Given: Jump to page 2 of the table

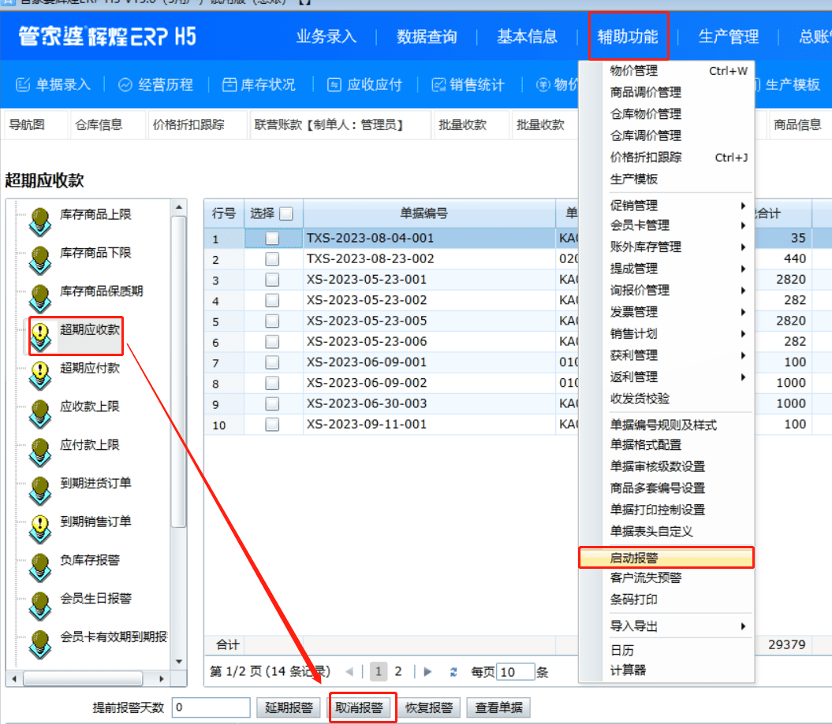Looking at the screenshot, I should coord(398,672).
